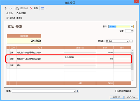Open the 日付 date dropdown

[132, 27]
